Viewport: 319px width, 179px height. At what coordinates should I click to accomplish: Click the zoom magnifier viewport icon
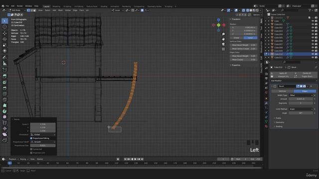coord(223,34)
